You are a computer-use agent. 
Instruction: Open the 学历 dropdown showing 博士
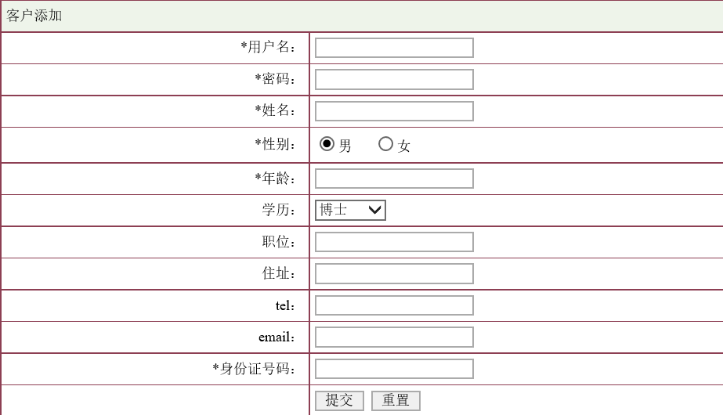350,210
